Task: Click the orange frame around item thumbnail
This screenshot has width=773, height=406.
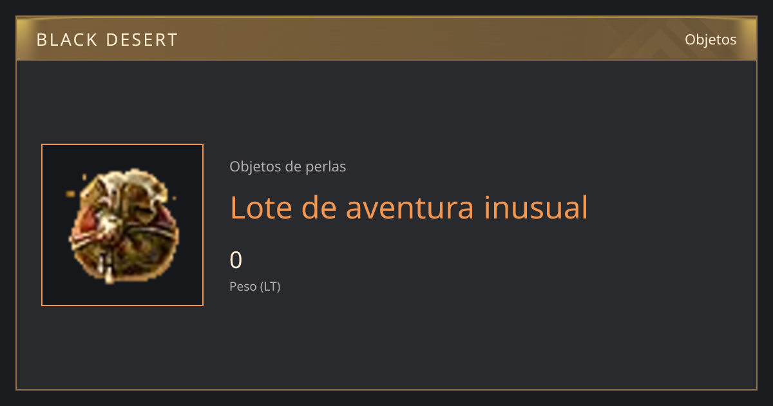Action: (x=42, y=225)
